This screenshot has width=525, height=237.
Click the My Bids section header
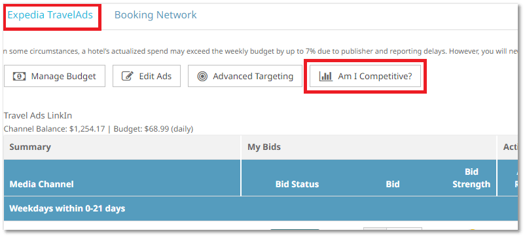point(264,147)
